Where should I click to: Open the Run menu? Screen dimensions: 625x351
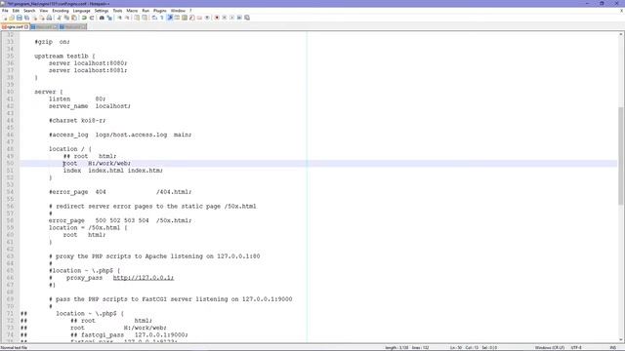pos(146,11)
